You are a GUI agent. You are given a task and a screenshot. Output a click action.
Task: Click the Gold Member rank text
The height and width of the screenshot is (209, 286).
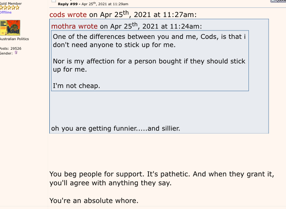pos(10,3)
